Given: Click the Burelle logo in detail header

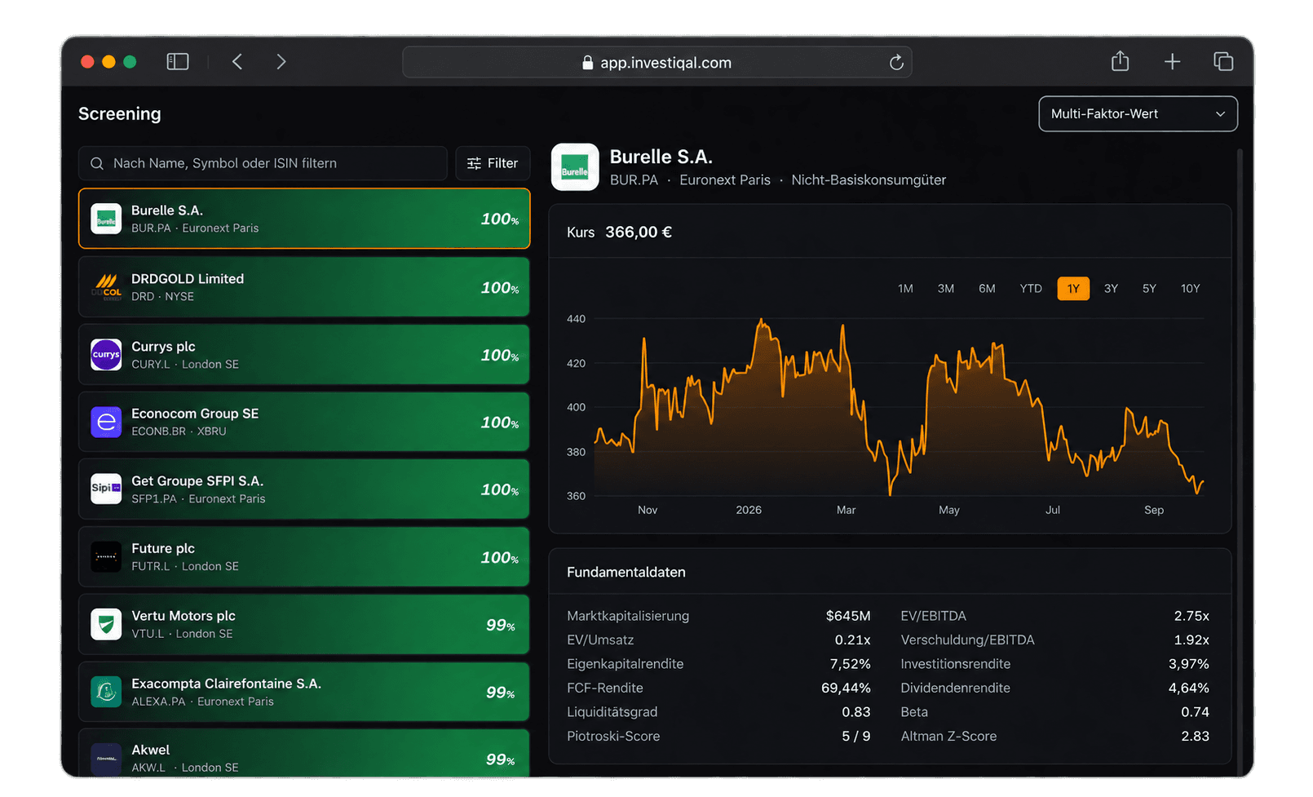Looking at the screenshot, I should [575, 167].
